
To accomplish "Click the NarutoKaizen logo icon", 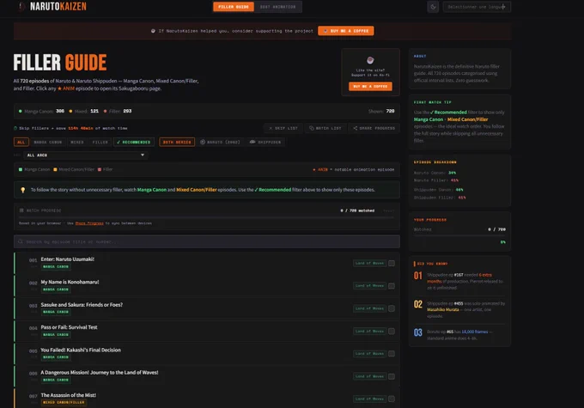I will click(22, 6).
